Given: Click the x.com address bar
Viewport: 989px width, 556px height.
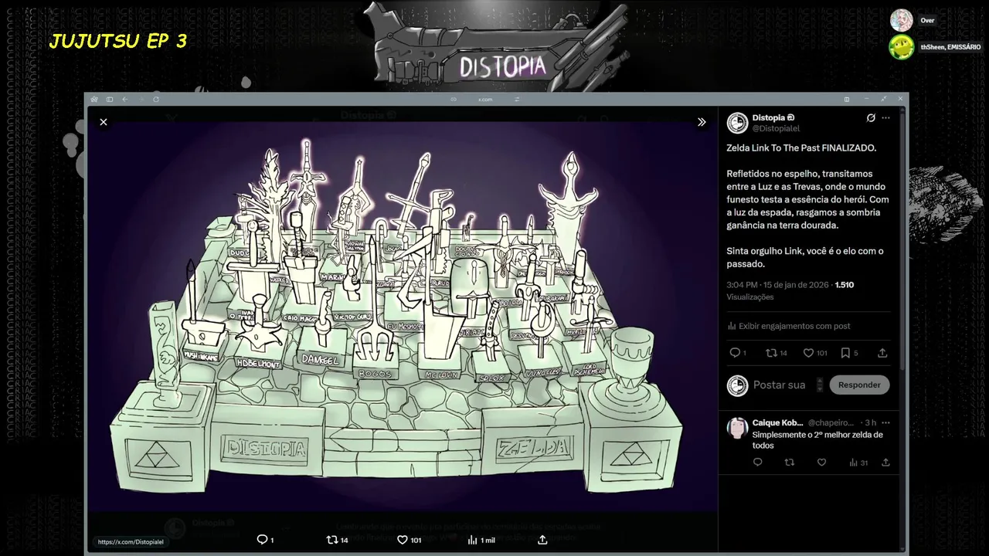Looking at the screenshot, I should 485,99.
